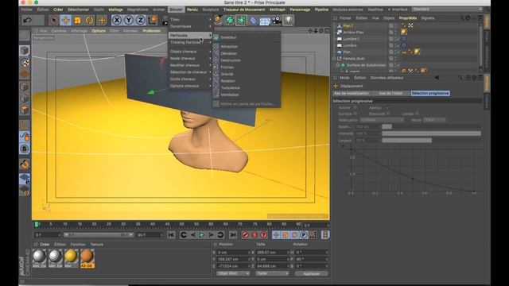The width and height of the screenshot is (509, 286).
Task: Expand the Outils cheveux submenu
Action: [190, 79]
